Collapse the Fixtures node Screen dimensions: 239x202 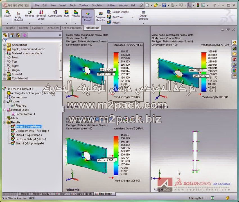4,102
